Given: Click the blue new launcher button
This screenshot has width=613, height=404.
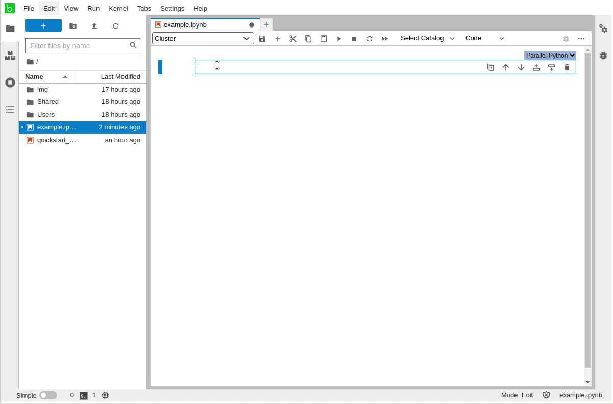Looking at the screenshot, I should [43, 26].
